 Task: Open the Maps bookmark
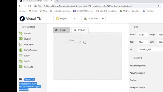coord(44,11)
